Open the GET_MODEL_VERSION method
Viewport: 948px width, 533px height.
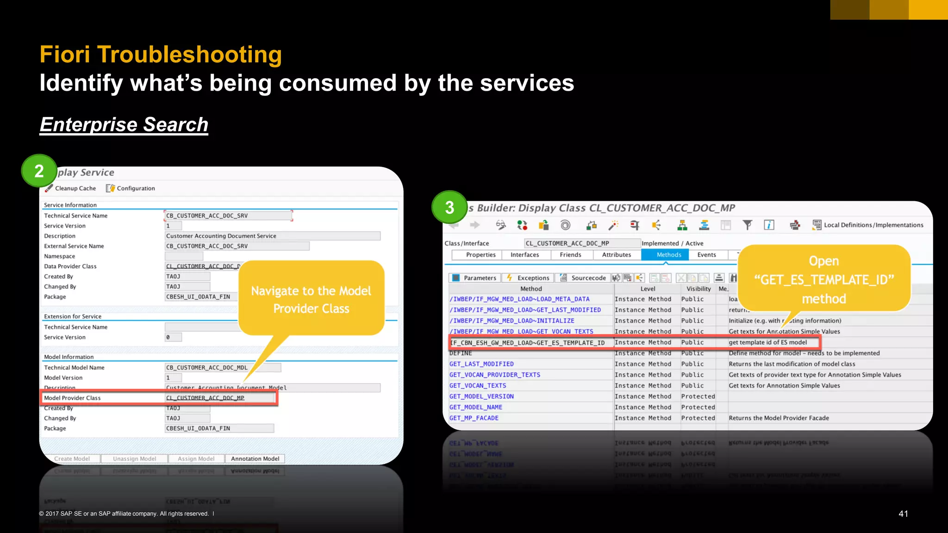click(481, 397)
